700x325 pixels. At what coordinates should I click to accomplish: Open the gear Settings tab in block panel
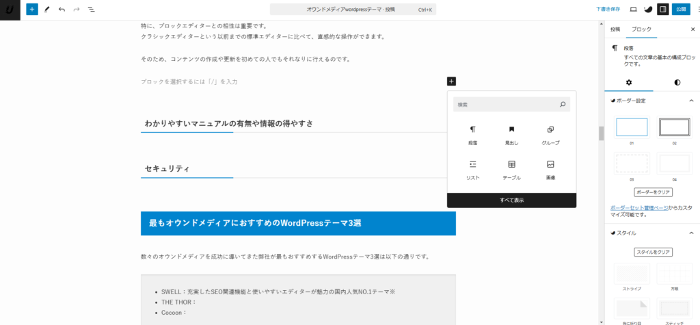click(629, 82)
